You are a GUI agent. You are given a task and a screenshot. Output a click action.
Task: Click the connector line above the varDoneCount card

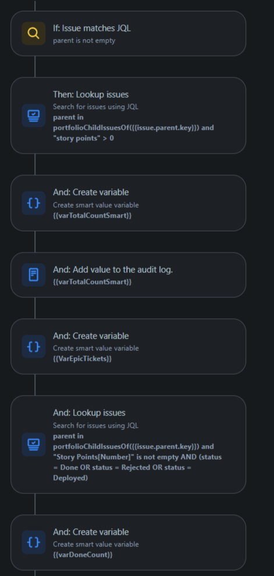point(35,504)
